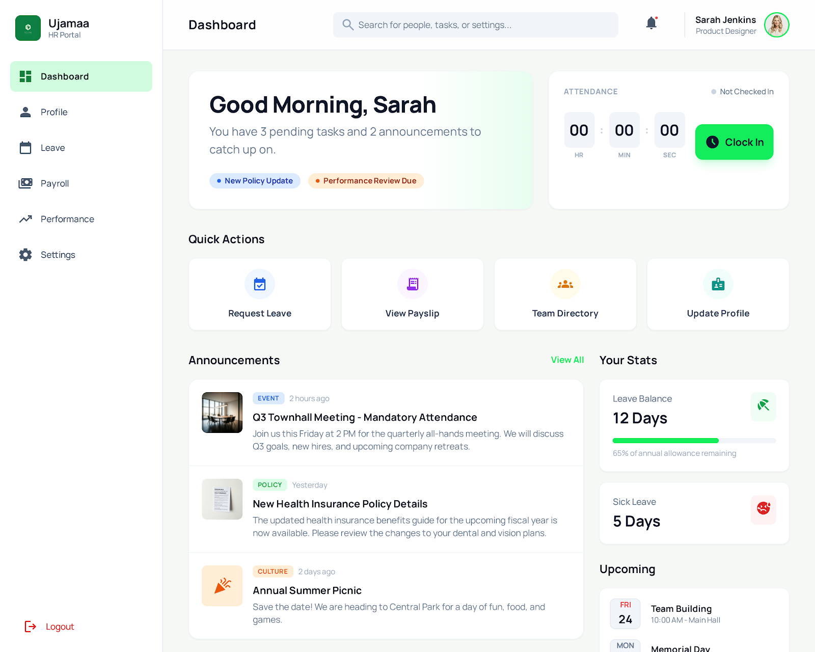The width and height of the screenshot is (815, 652).
Task: Click the Update Profile badge icon
Action: tap(718, 284)
